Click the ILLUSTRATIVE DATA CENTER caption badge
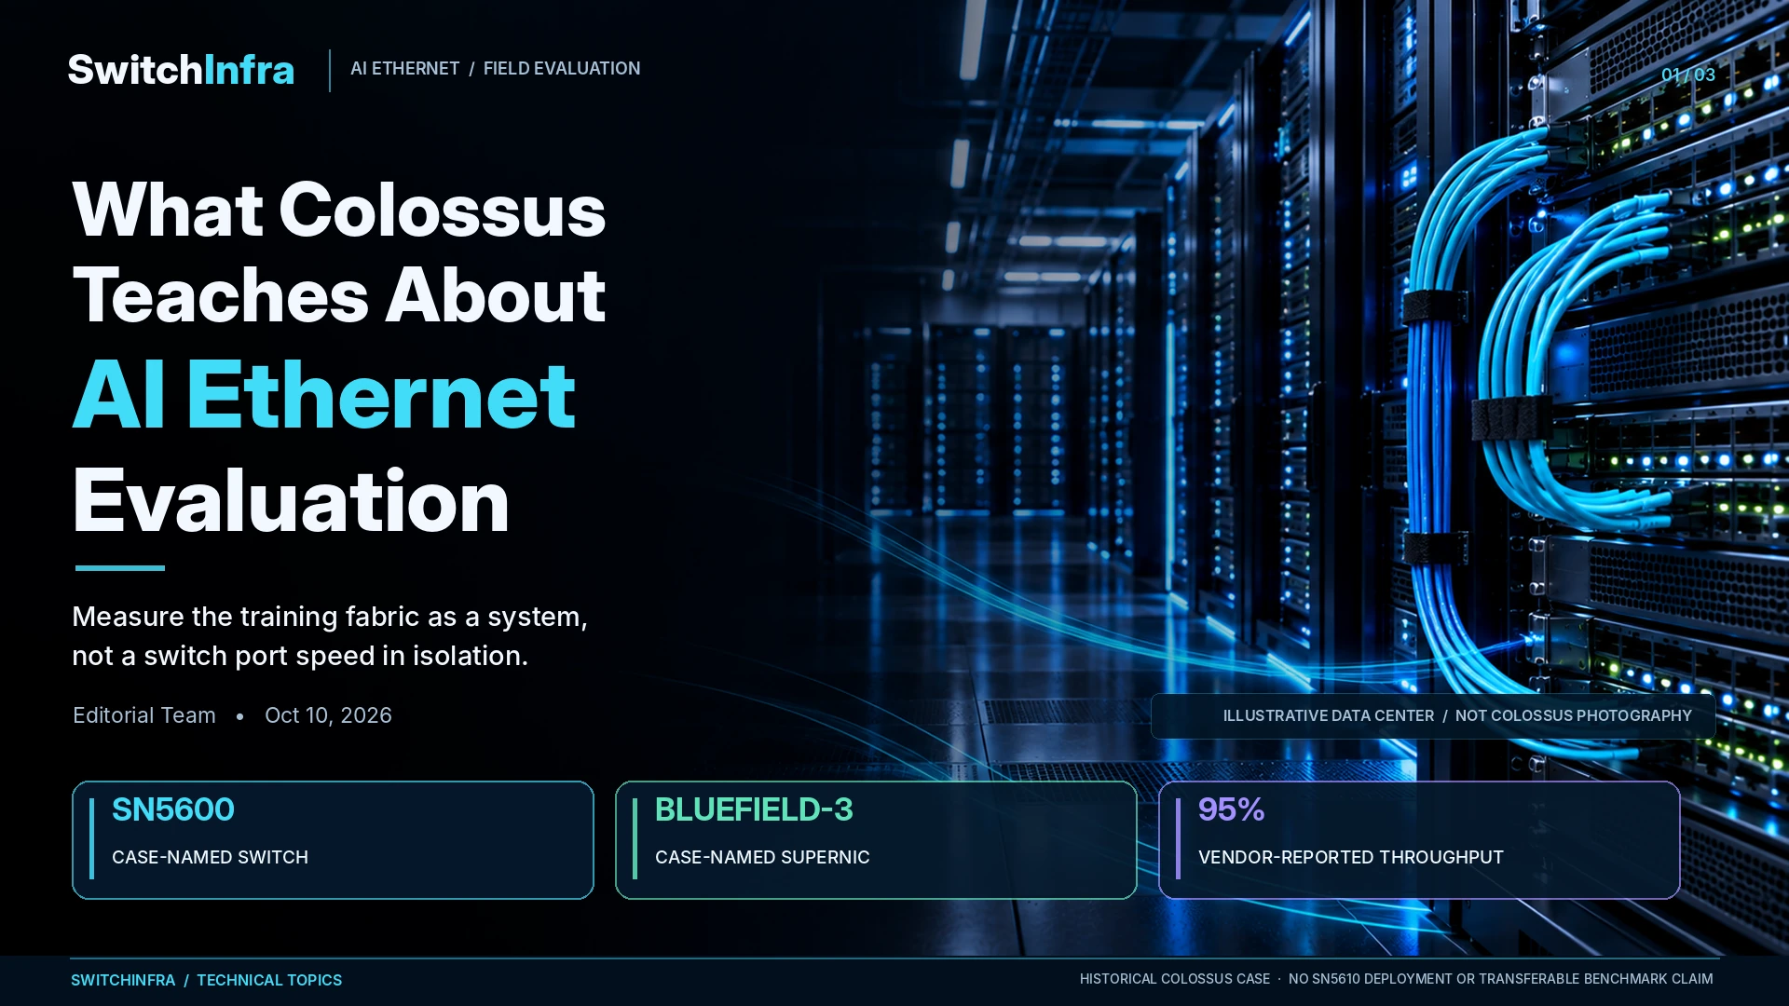Viewport: 1789px width, 1006px height. pyautogui.click(x=1433, y=716)
